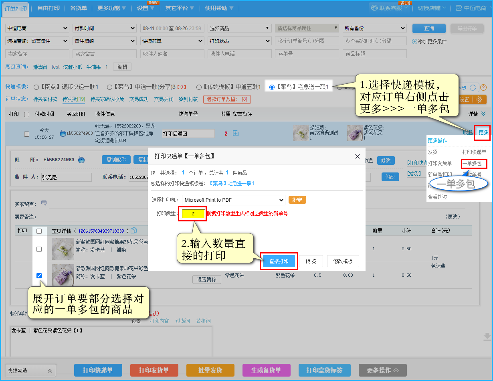Click the Wangwang icon after 旺旺 tb558274983 in the detail panel
This screenshot has width=493, height=381.
point(81,160)
